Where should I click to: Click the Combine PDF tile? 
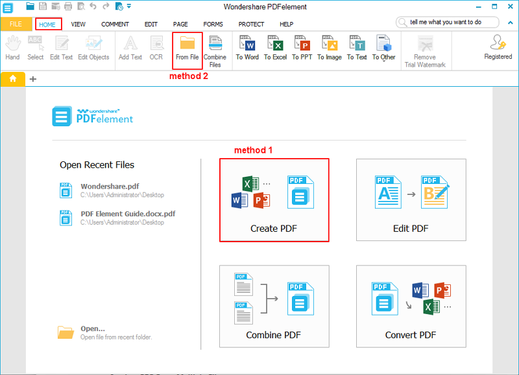(274, 306)
